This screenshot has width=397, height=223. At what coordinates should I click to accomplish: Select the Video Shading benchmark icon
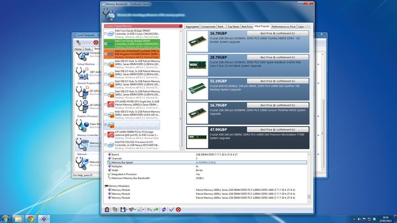(82, 126)
